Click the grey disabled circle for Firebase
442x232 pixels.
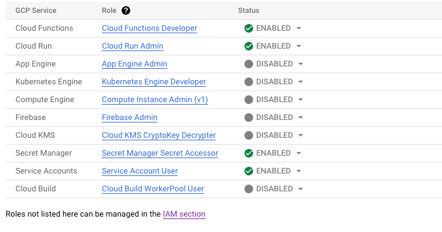249,118
